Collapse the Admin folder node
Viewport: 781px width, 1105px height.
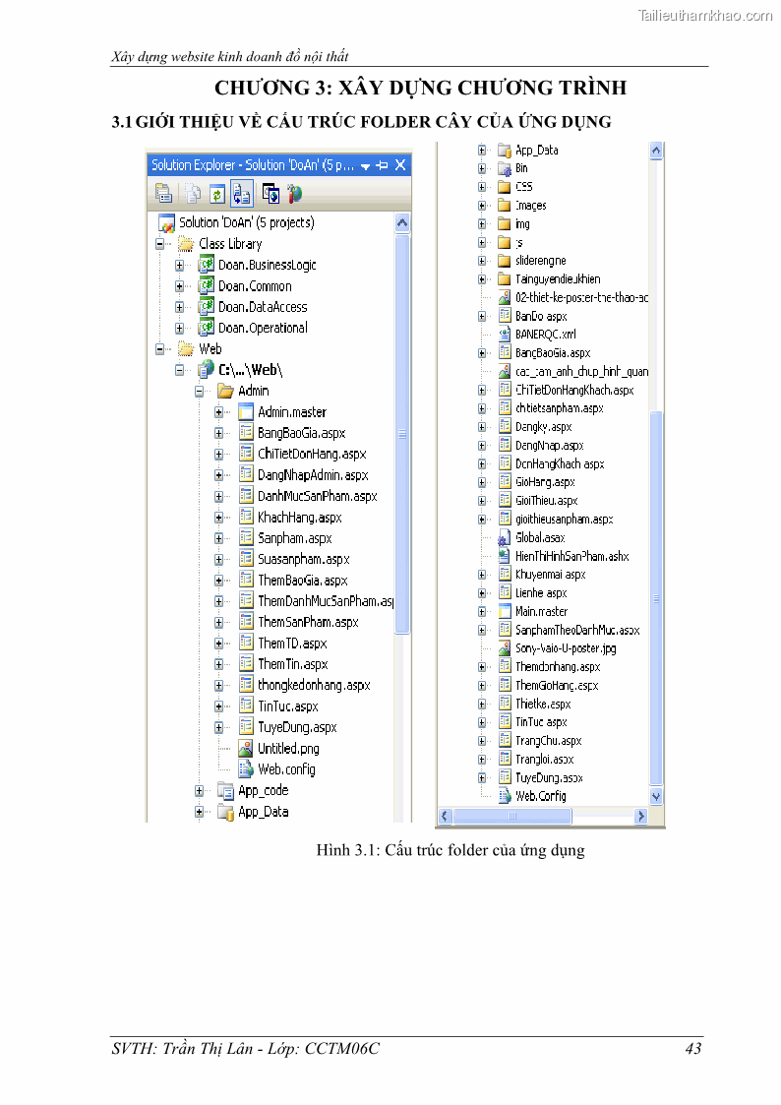[x=200, y=391]
